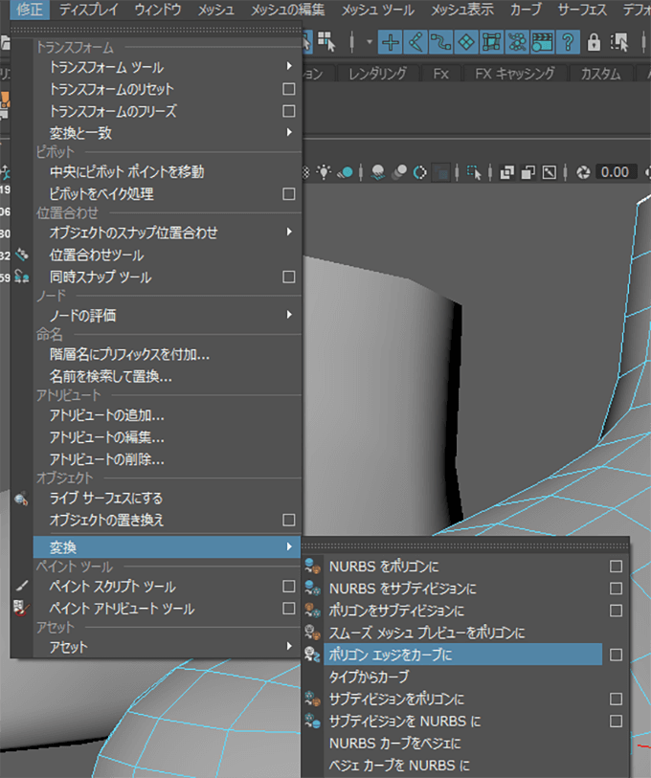The width and height of the screenshot is (651, 778).
Task: Toggle the deformations selection mask icon
Action: pos(492,42)
